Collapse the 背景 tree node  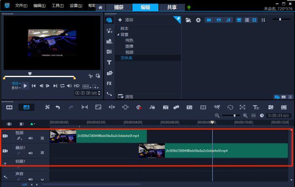pos(118,35)
